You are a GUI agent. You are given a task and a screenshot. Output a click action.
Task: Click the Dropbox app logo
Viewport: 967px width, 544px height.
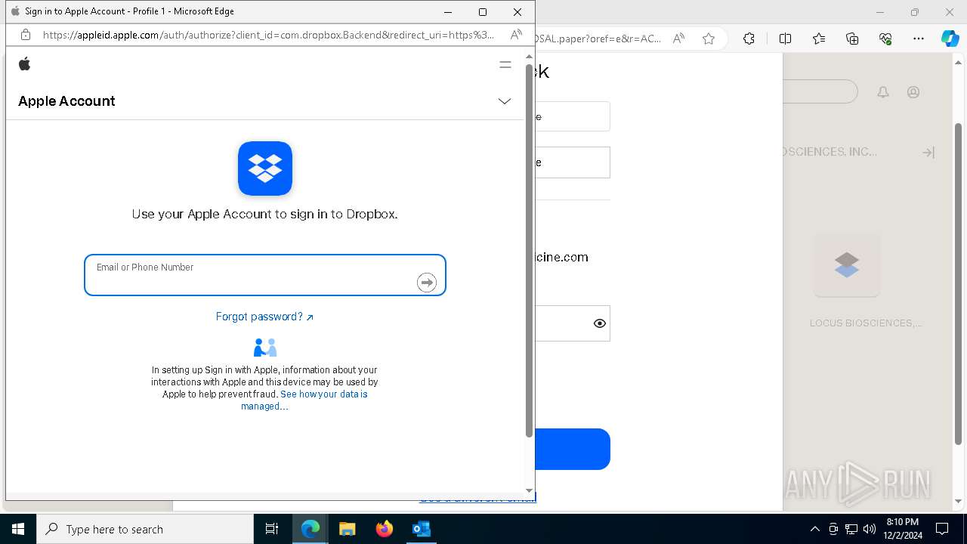(x=265, y=168)
